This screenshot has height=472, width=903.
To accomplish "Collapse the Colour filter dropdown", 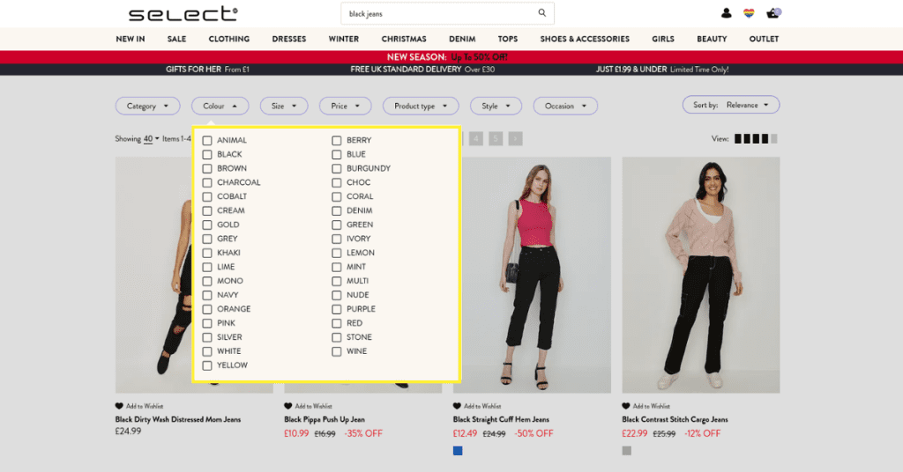I will pyautogui.click(x=220, y=106).
